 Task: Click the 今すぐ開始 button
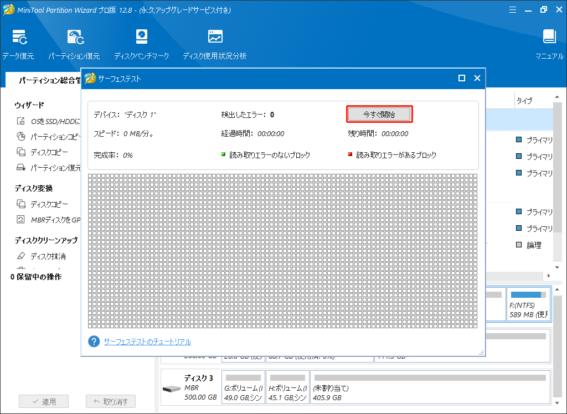pos(379,114)
